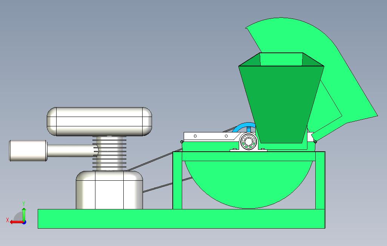Select the horizontal cylinder left of the engine
The width and height of the screenshot is (387, 246).
click(x=28, y=151)
